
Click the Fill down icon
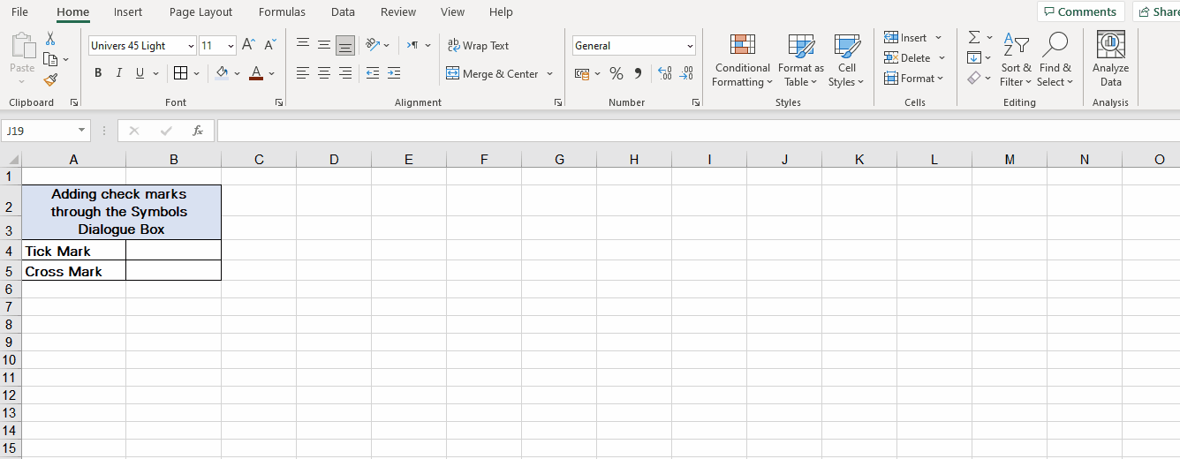pos(974,57)
